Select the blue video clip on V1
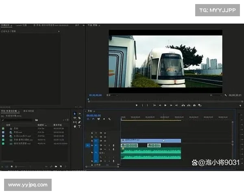 [x=151, y=141]
